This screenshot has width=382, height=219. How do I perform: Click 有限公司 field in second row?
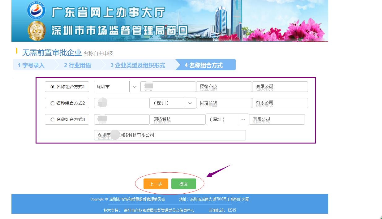tap(280, 103)
